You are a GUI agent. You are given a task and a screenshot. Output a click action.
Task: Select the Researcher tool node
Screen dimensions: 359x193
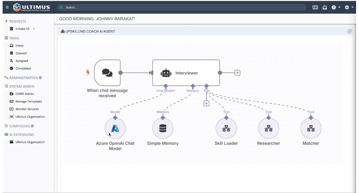click(268, 128)
